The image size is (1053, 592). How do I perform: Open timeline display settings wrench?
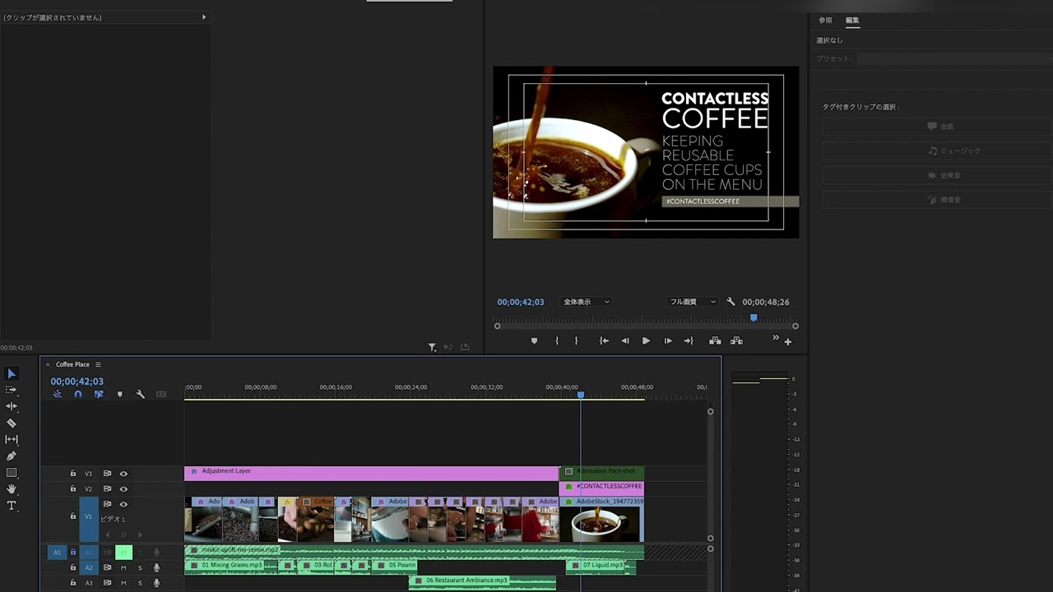pos(140,395)
